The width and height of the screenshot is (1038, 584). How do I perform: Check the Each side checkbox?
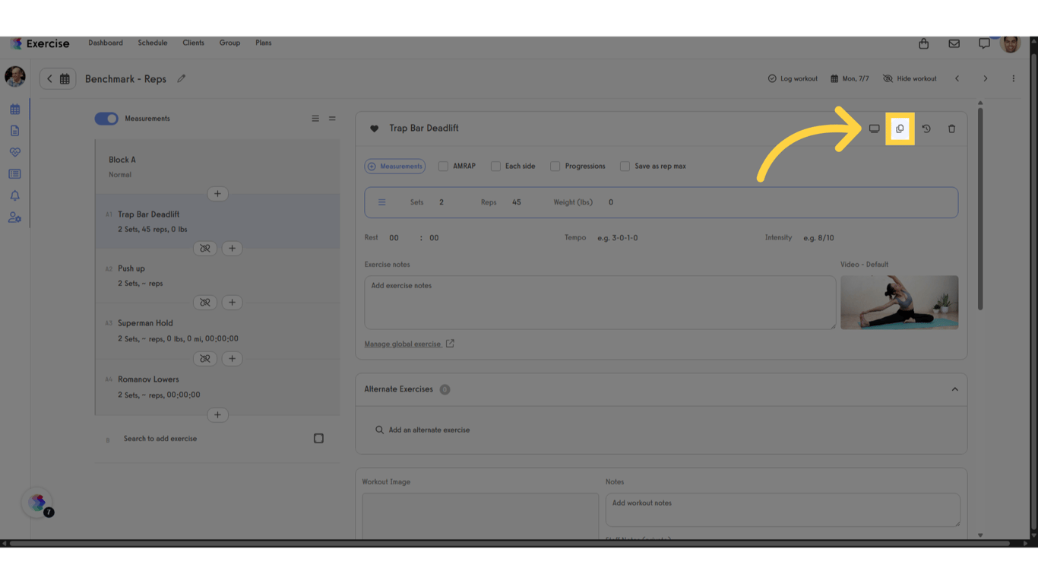495,166
